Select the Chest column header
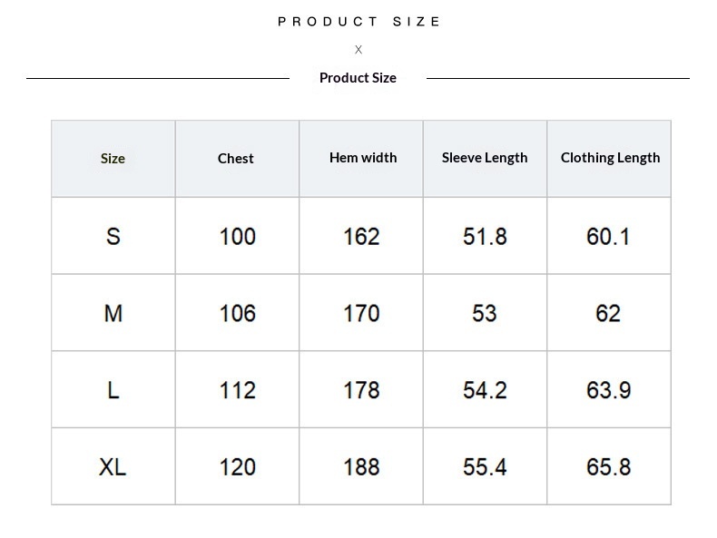The width and height of the screenshot is (717, 538). tap(235, 159)
